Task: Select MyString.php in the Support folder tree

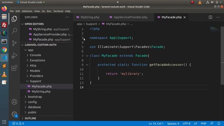Action: 41,92
